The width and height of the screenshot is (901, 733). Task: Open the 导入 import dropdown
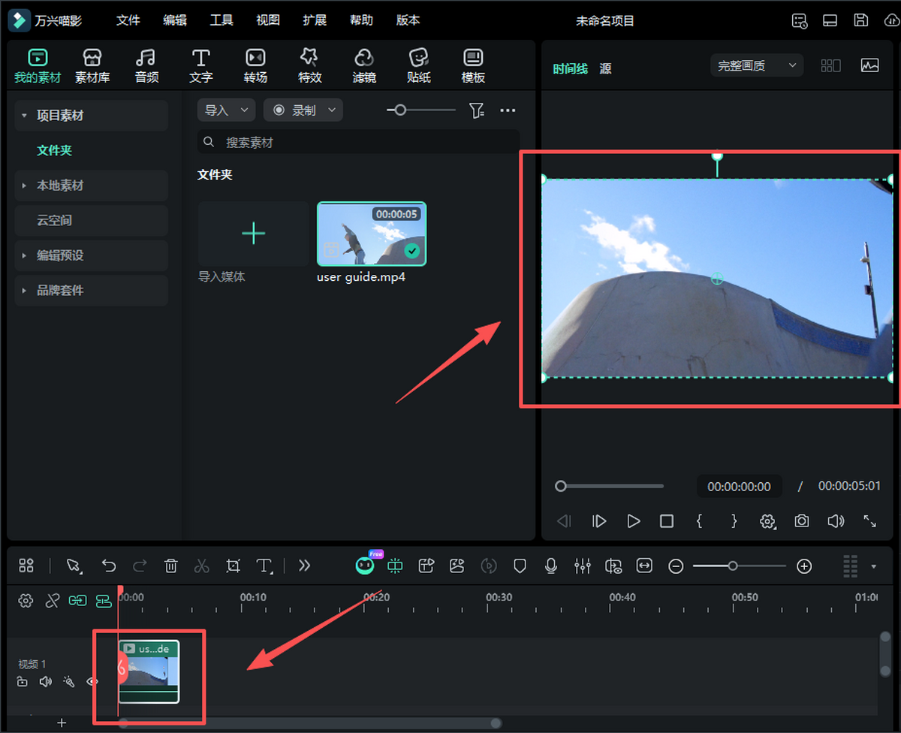tap(226, 110)
